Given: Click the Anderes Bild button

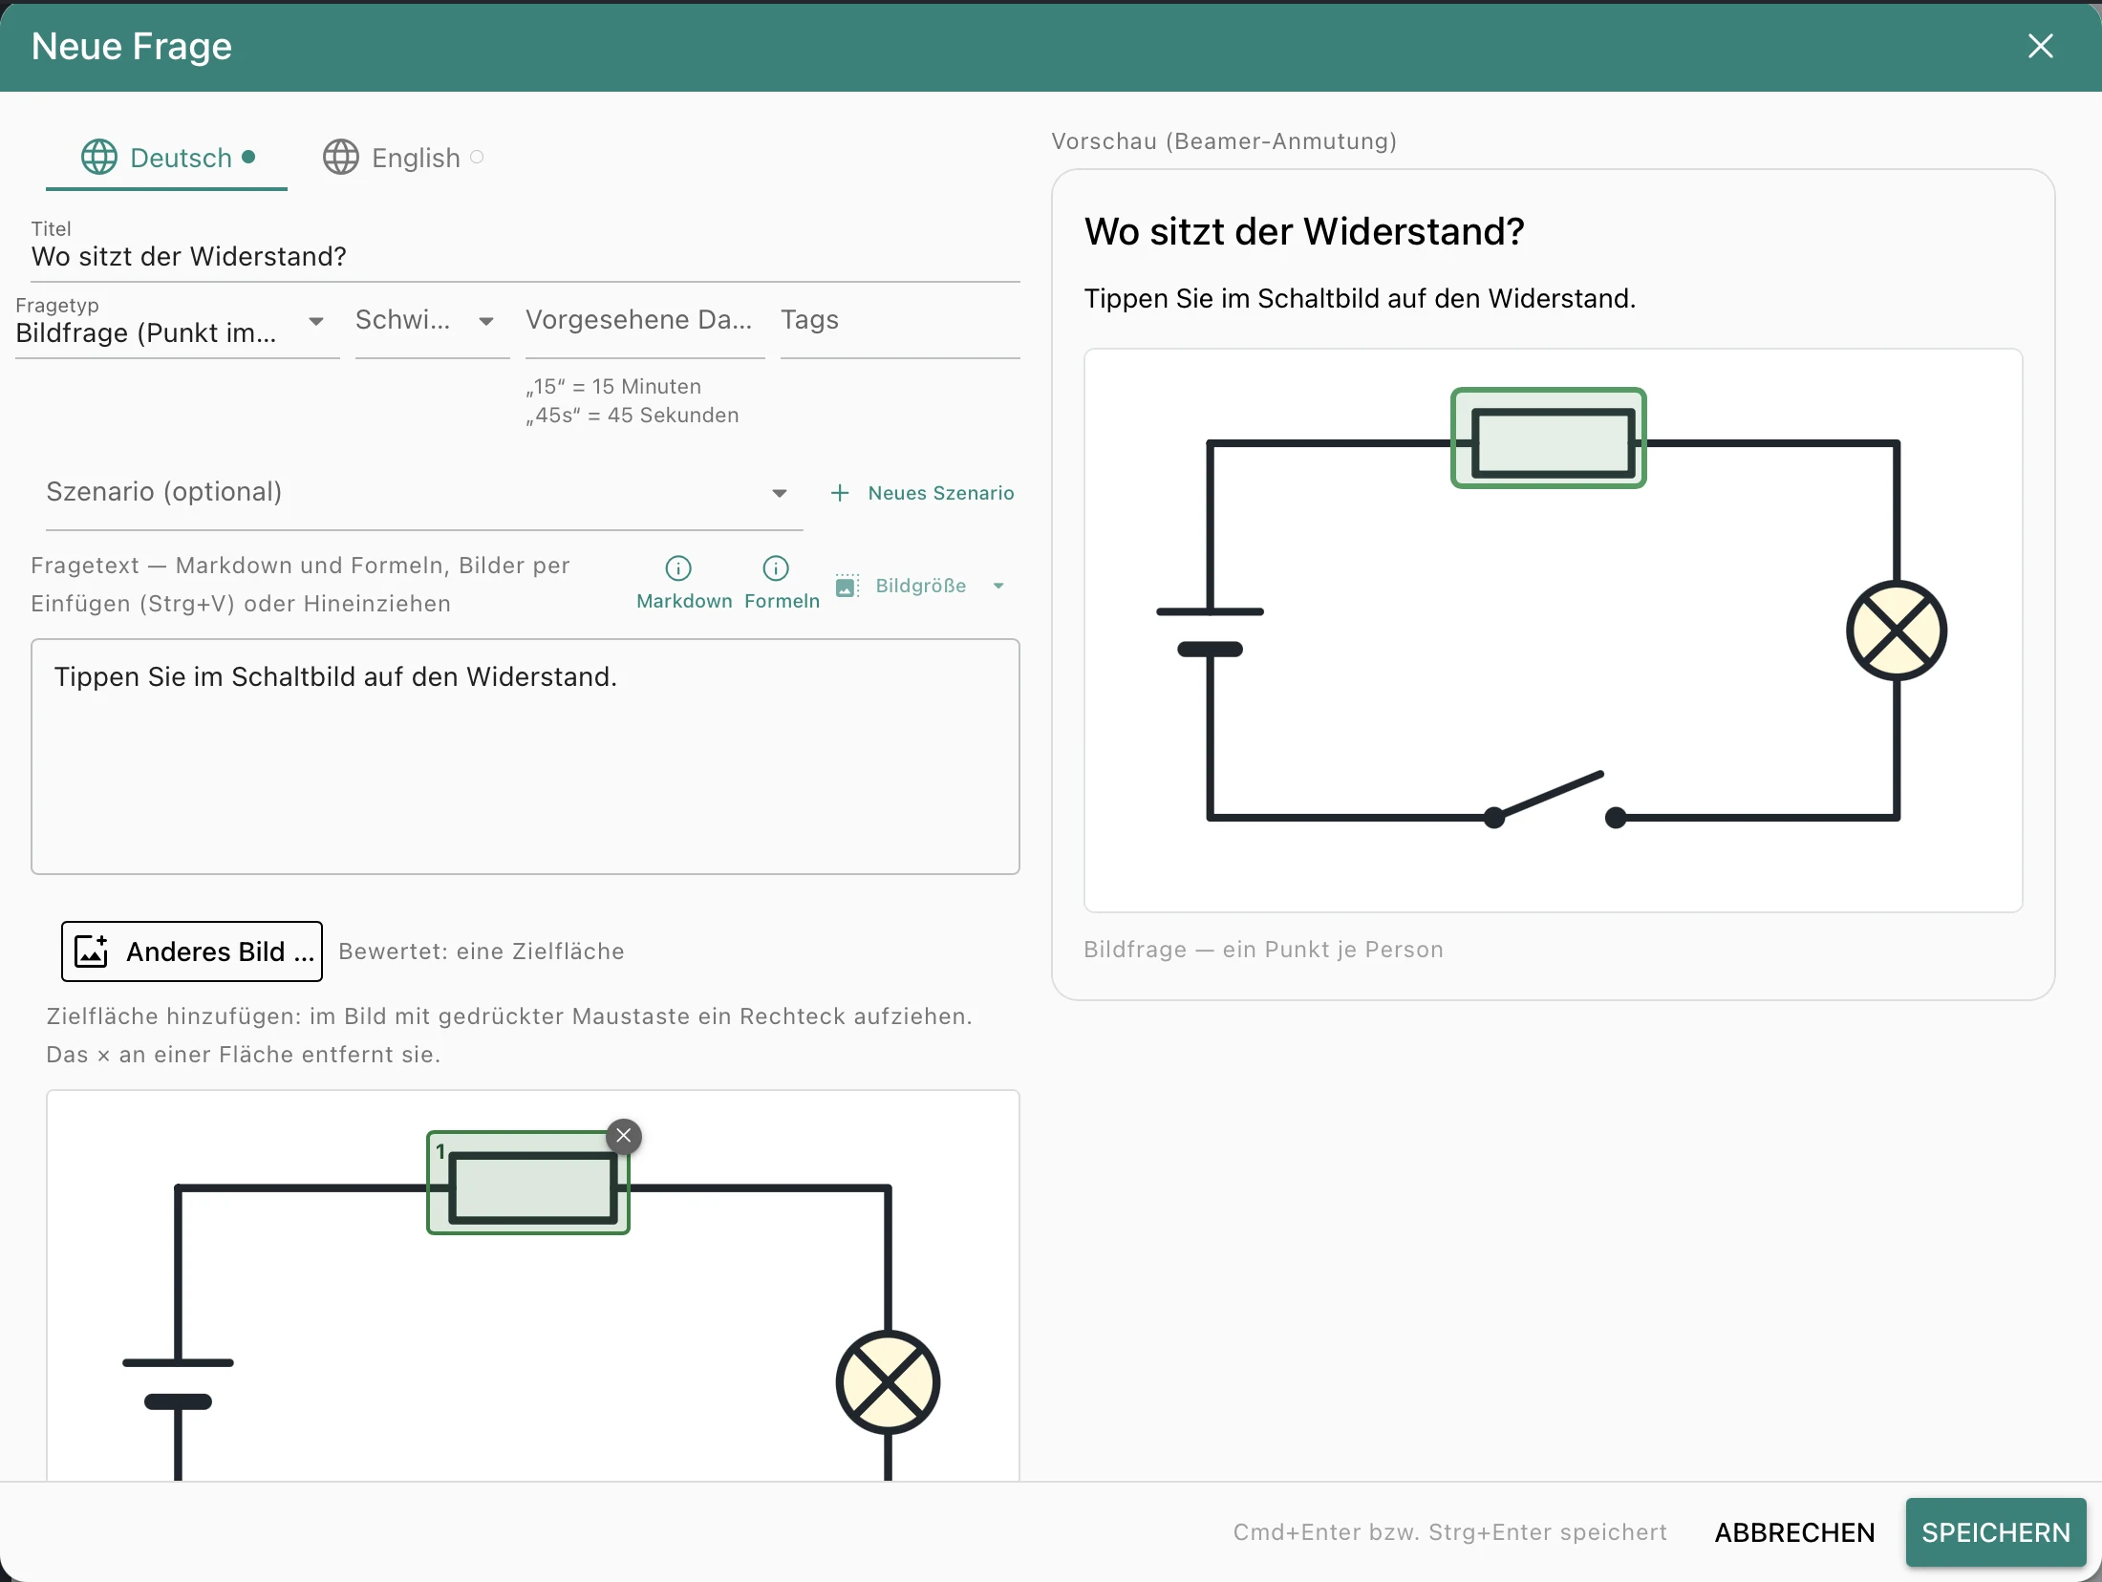Looking at the screenshot, I should [x=192, y=951].
